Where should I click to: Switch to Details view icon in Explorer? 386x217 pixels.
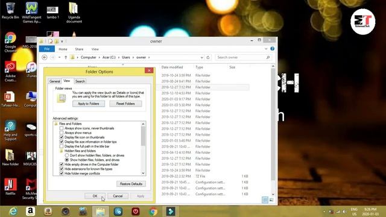[265, 200]
